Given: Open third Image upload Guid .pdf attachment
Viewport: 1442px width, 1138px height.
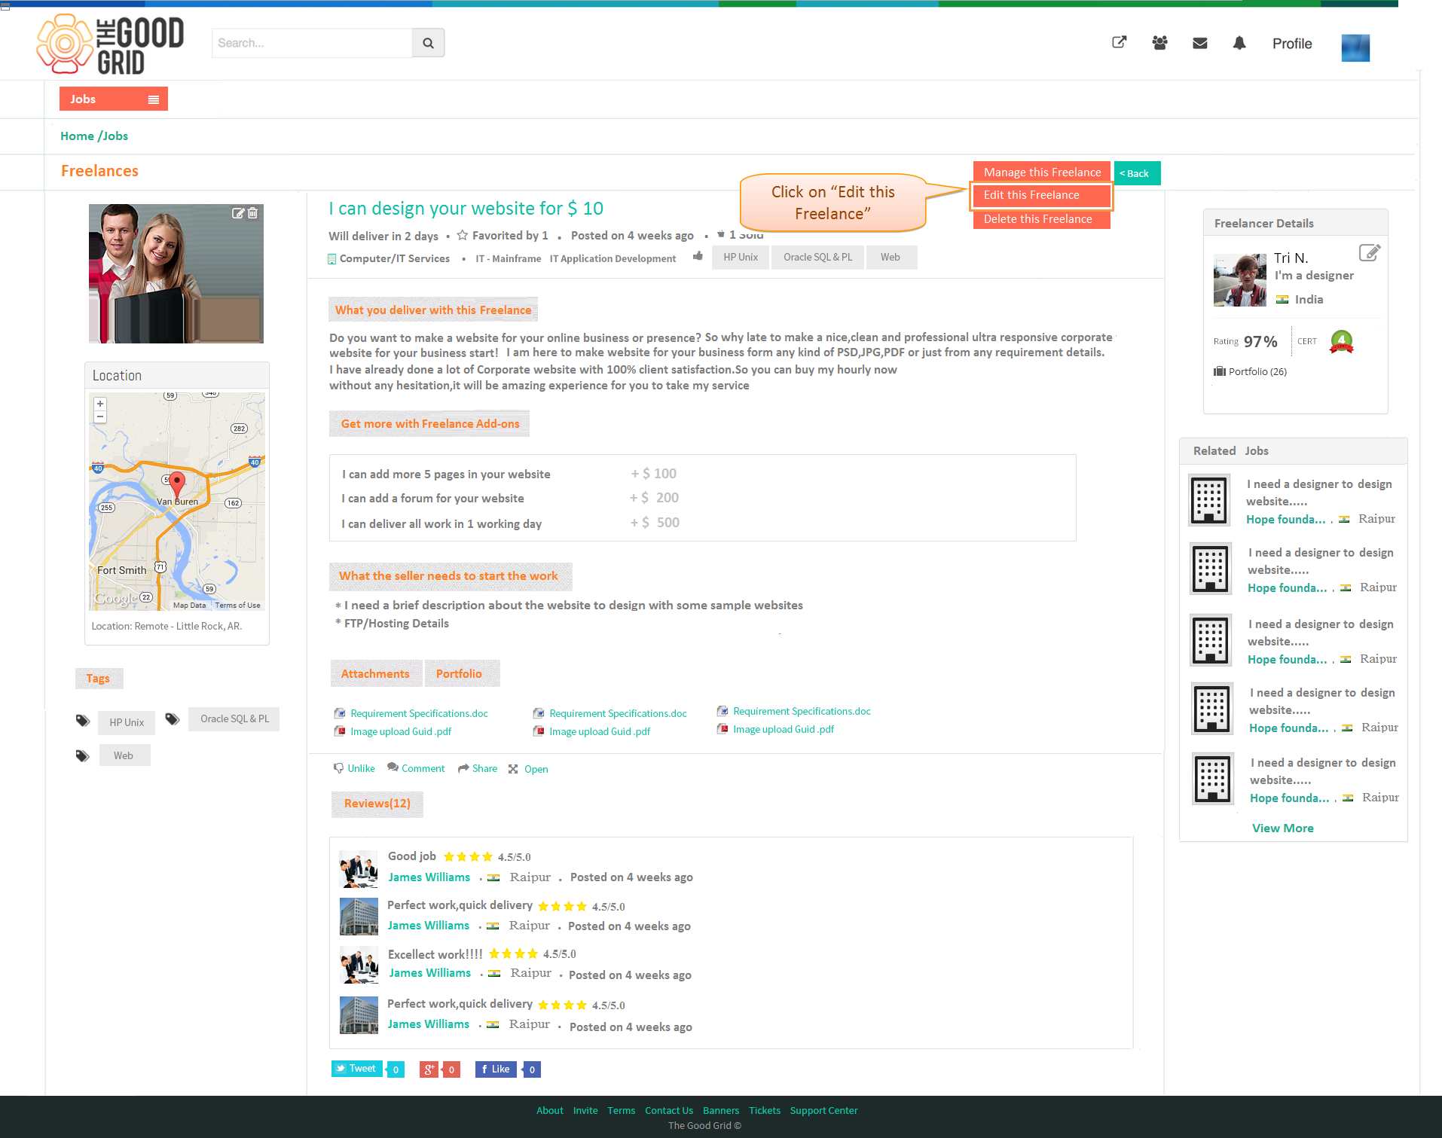Looking at the screenshot, I should pos(784,729).
